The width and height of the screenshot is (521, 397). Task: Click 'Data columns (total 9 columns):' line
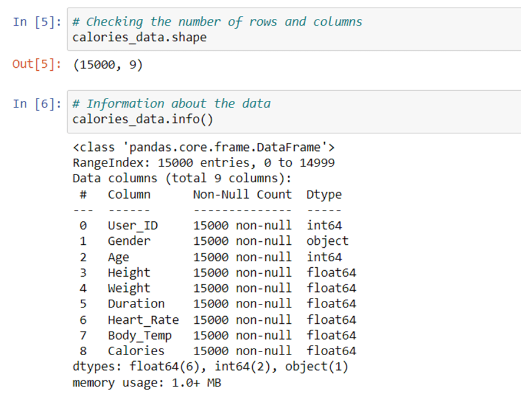[x=182, y=179]
